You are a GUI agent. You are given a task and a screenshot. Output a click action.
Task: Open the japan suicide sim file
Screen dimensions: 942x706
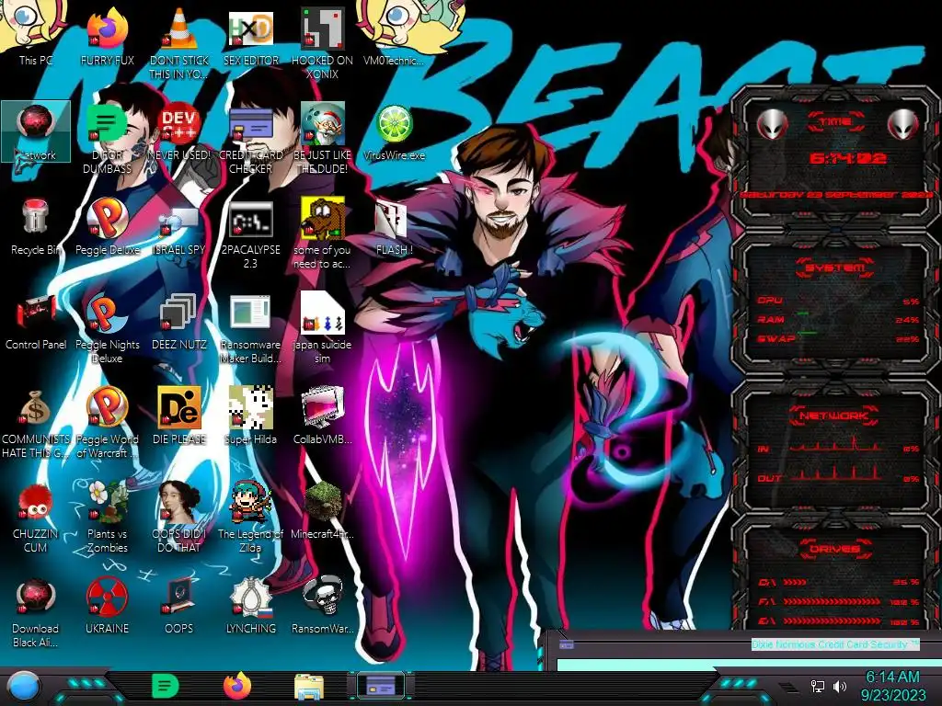pyautogui.click(x=323, y=328)
